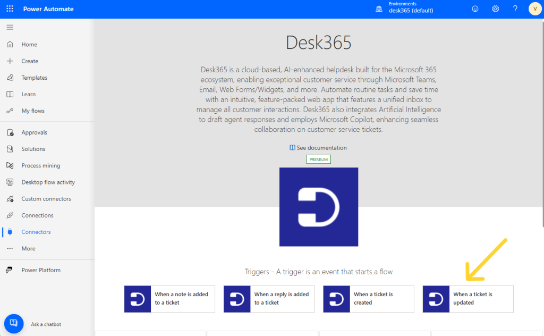Select Desktop flow activity
The image size is (544, 336).
(x=47, y=182)
